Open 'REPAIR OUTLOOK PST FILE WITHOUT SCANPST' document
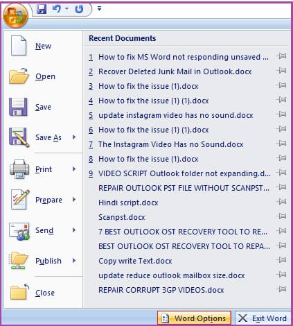The height and width of the screenshot is (326, 293). 184,188
